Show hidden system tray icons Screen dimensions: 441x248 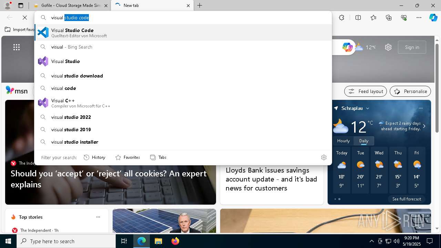tap(371, 241)
